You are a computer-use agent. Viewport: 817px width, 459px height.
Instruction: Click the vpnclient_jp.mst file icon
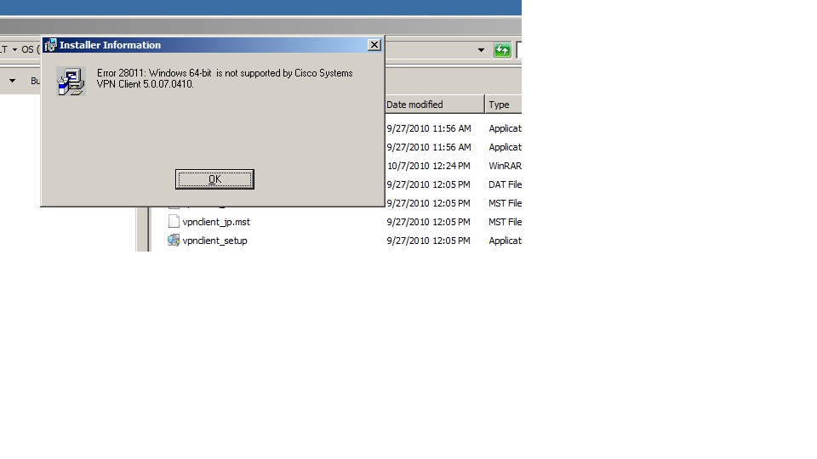(174, 222)
